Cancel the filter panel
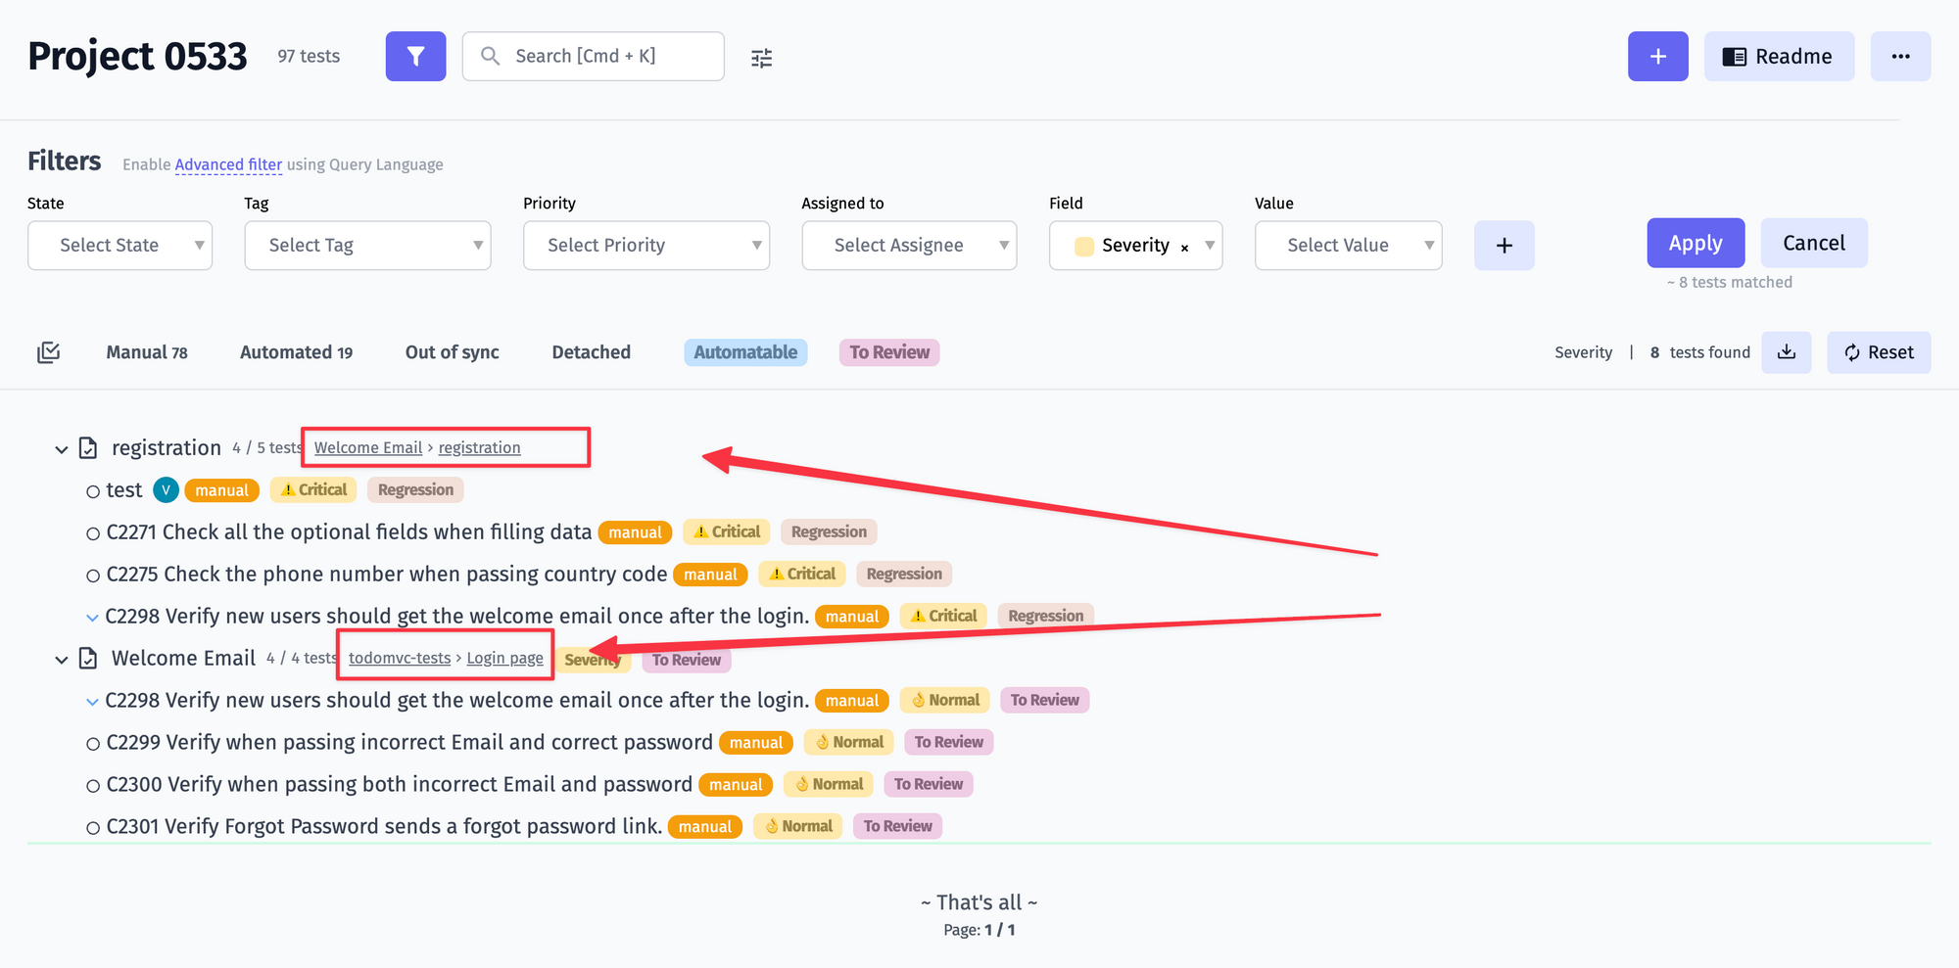 [1814, 243]
